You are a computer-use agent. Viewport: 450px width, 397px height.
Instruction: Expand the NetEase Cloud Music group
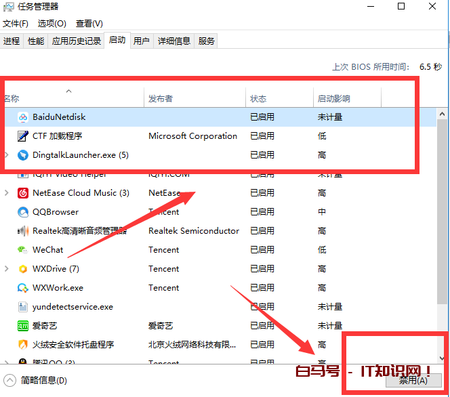click(x=7, y=193)
